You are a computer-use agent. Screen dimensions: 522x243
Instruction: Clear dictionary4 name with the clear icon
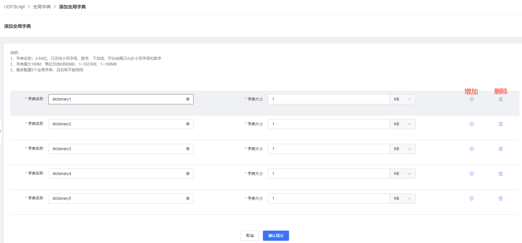pos(188,174)
